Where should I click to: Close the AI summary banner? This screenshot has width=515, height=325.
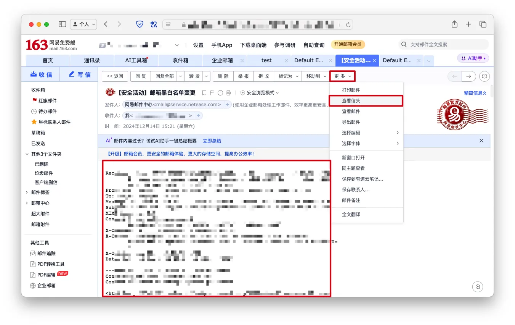[x=481, y=141]
